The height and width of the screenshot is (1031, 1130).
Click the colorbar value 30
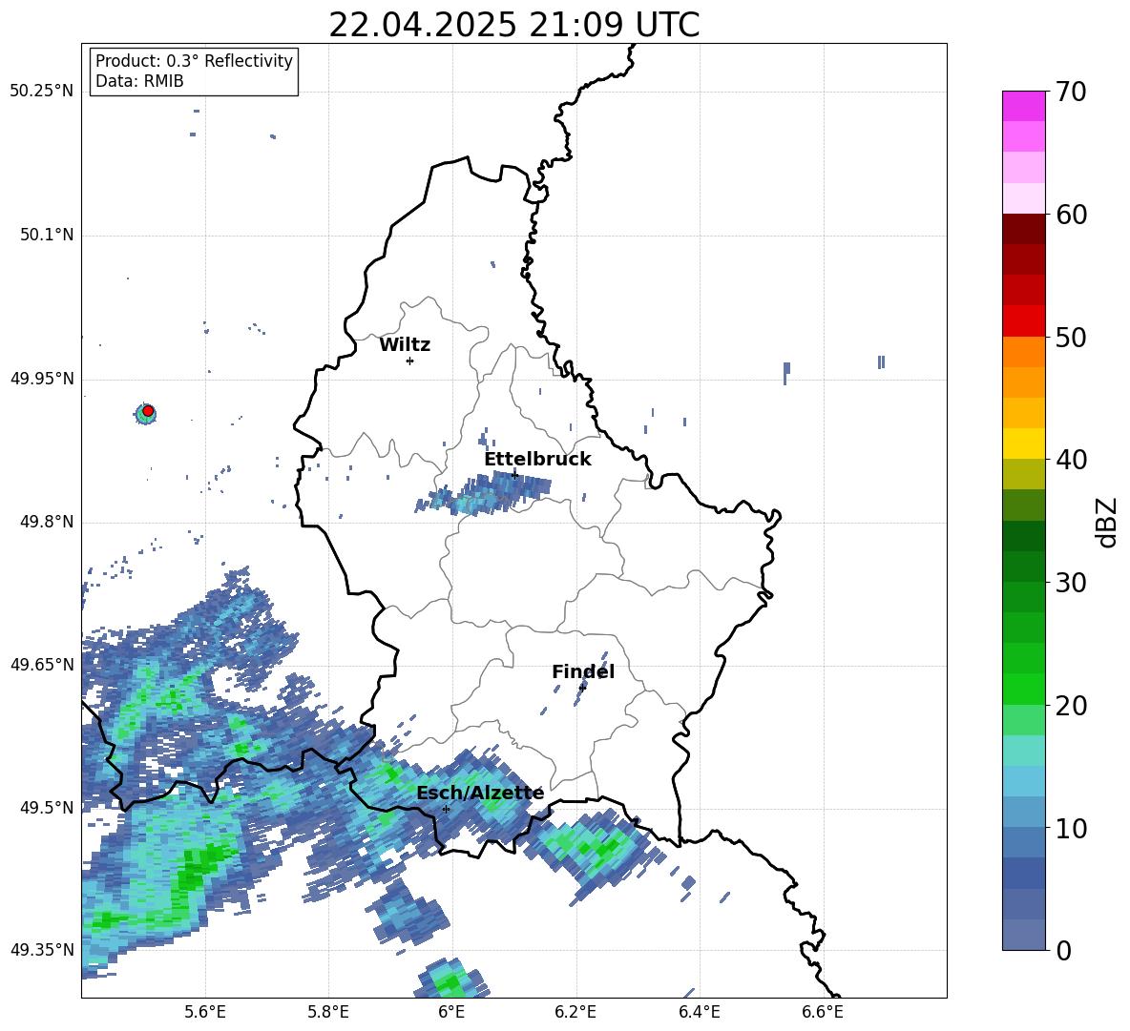1071,583
